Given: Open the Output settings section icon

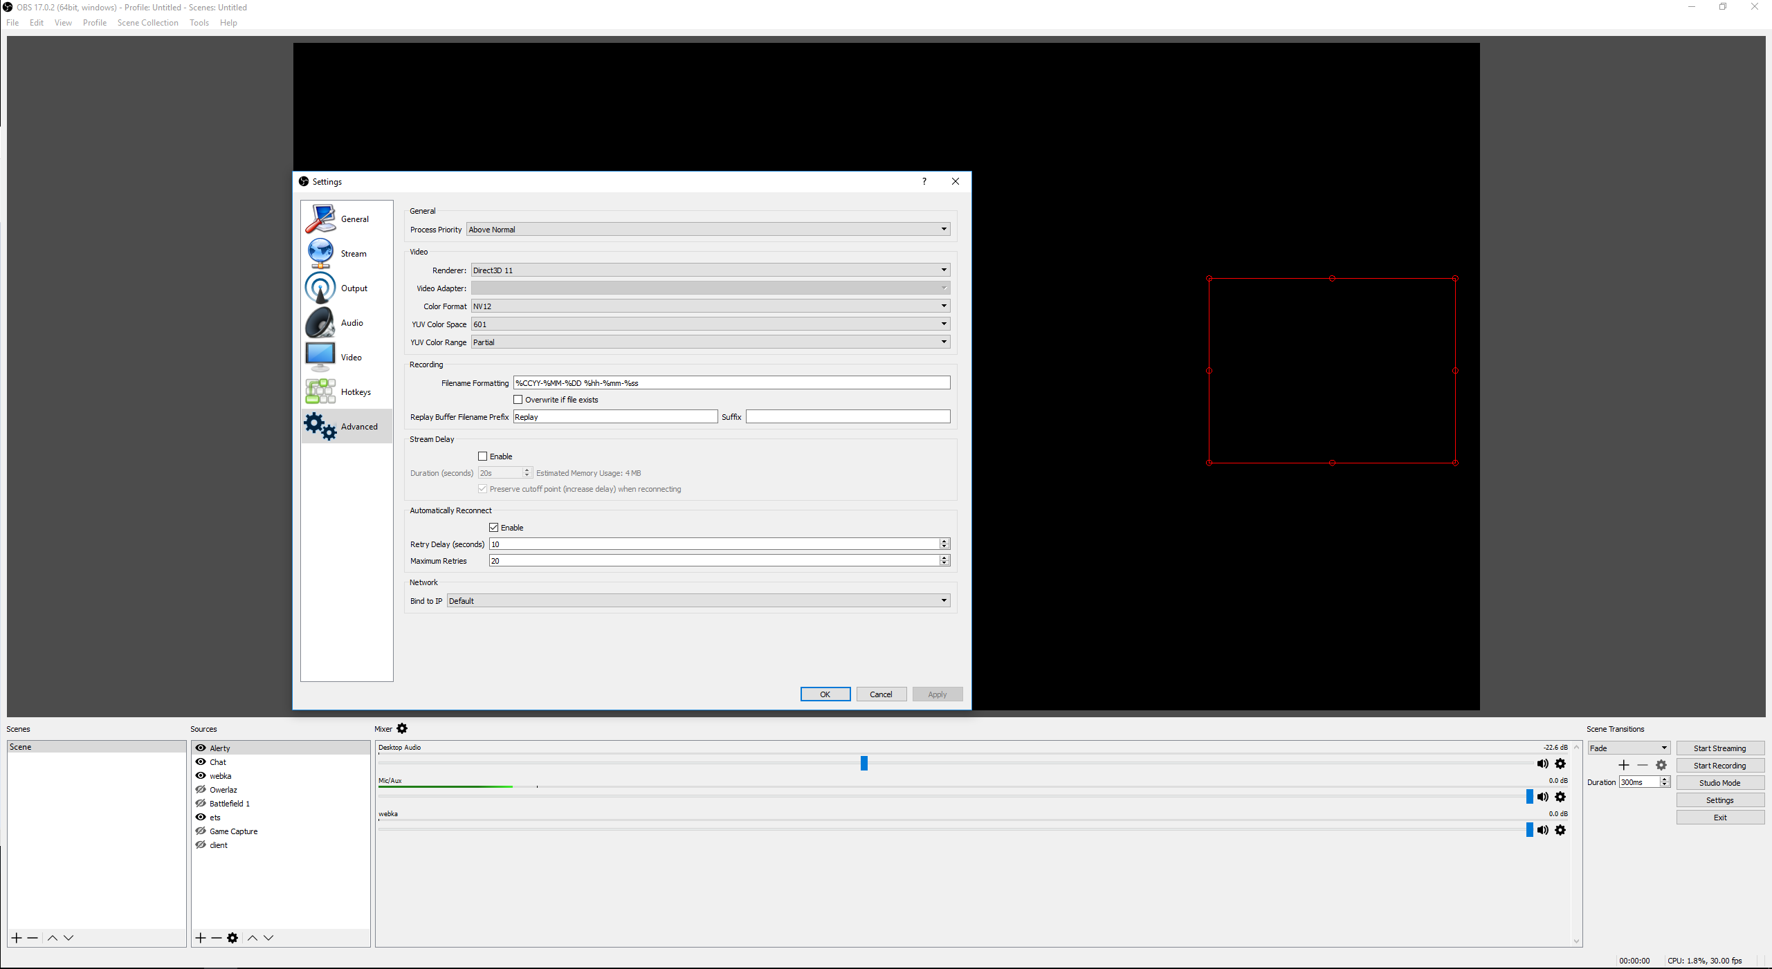Looking at the screenshot, I should (321, 288).
